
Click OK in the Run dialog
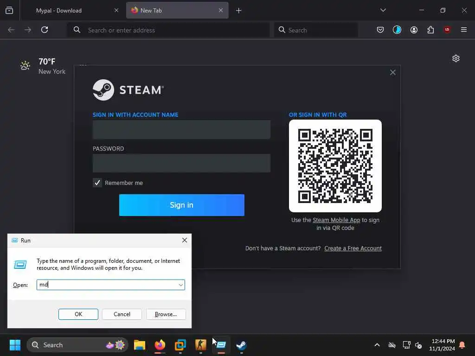point(78,314)
